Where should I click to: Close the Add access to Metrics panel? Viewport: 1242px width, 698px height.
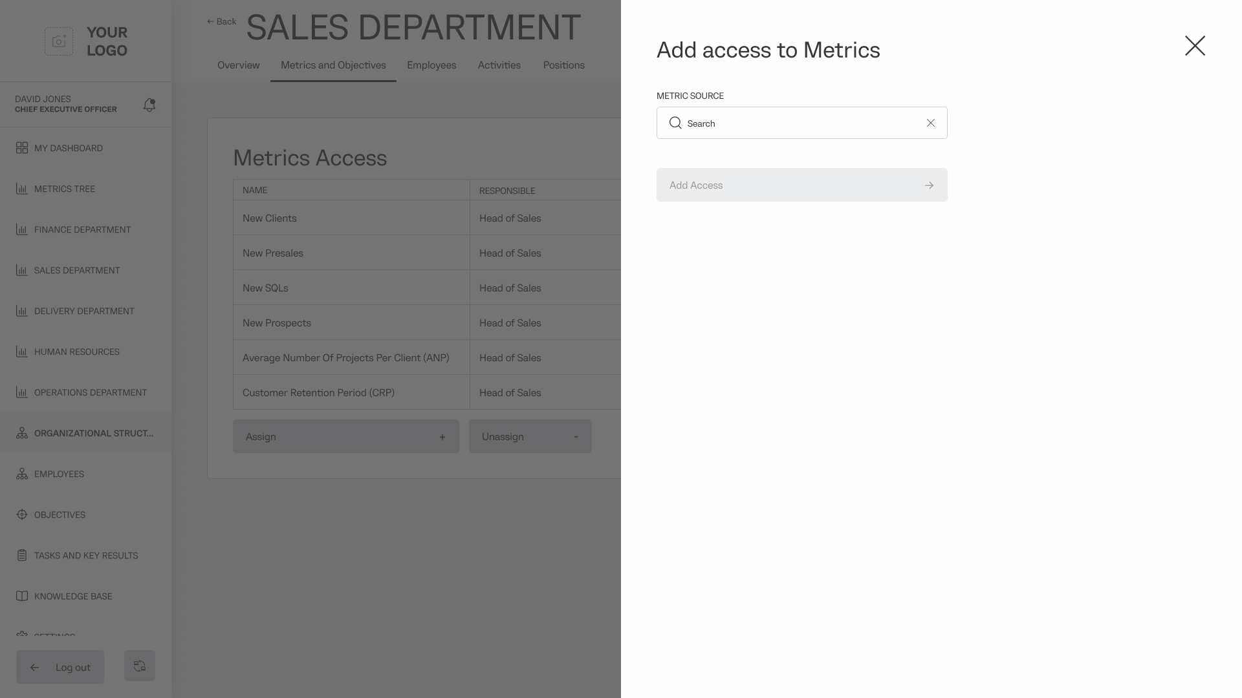point(1194,46)
